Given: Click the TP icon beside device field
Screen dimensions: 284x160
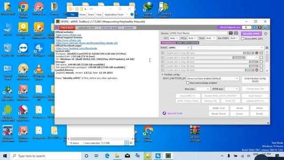Looking at the screenshot, I should point(231,33).
